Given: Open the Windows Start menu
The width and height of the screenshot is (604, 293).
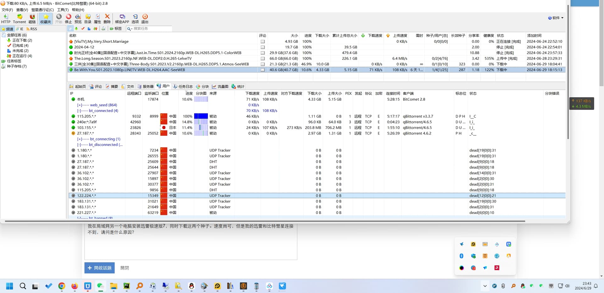Looking at the screenshot, I should coord(10,286).
